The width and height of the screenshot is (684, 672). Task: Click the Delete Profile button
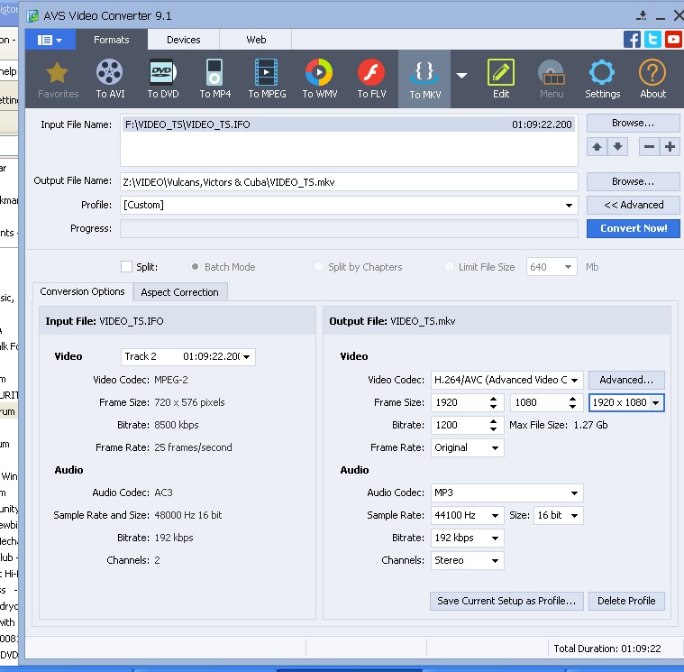(x=626, y=602)
